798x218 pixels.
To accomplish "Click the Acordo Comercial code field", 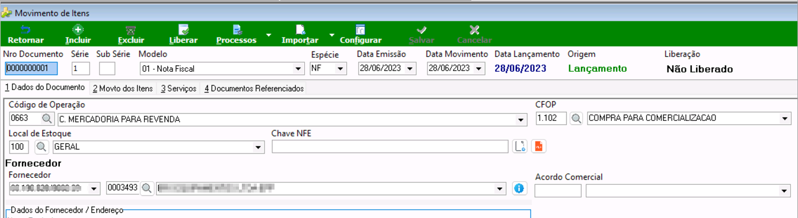I will 558,191.
